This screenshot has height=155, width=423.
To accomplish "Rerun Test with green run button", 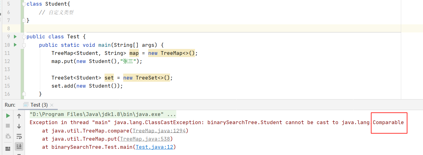I will tap(8, 116).
